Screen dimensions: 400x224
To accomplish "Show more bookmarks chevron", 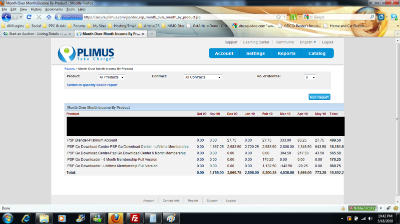I will coord(397,25).
